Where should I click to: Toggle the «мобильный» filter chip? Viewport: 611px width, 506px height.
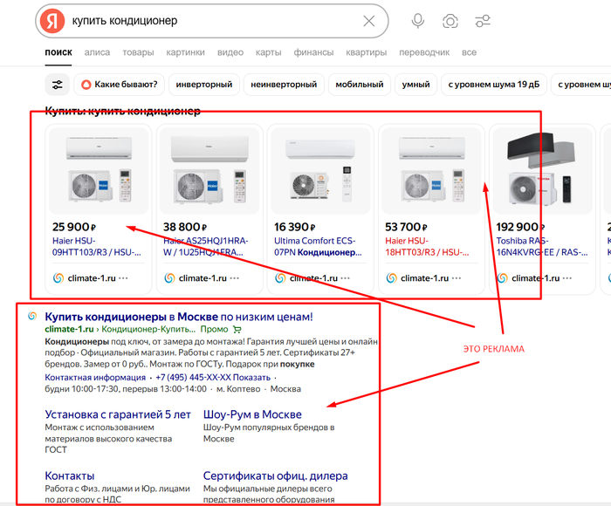(359, 85)
